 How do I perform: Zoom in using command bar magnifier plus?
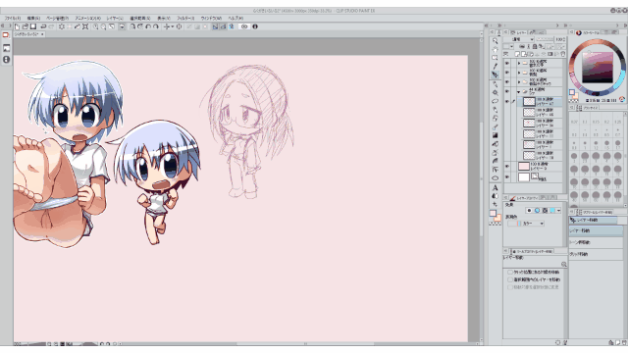pyautogui.click(x=96, y=26)
